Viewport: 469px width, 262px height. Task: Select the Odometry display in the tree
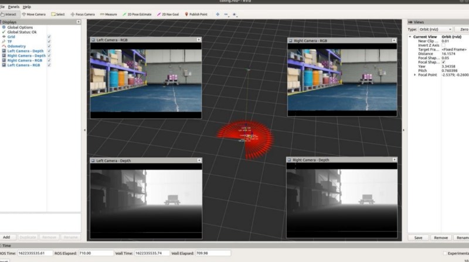pyautogui.click(x=16, y=46)
